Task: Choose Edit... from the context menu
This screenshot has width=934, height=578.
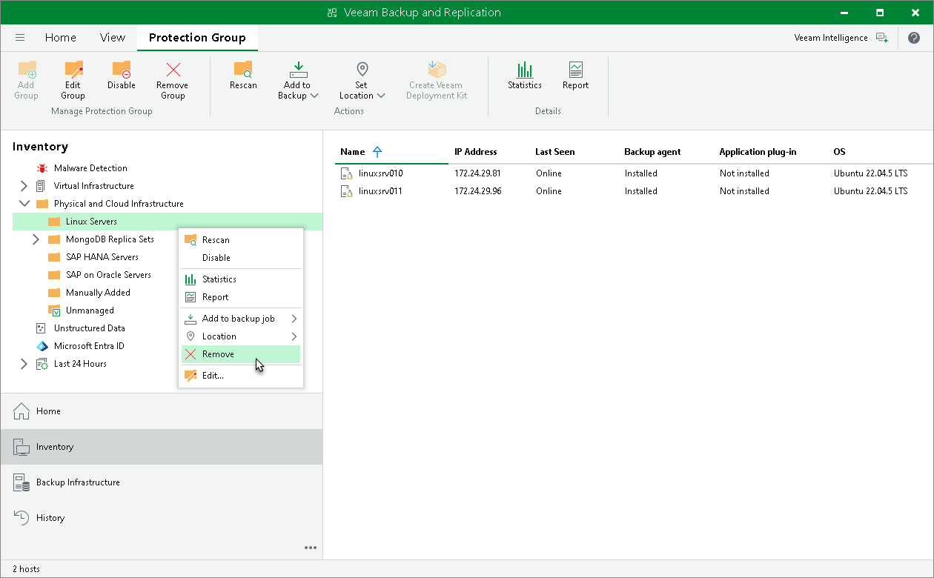Action: tap(241, 376)
